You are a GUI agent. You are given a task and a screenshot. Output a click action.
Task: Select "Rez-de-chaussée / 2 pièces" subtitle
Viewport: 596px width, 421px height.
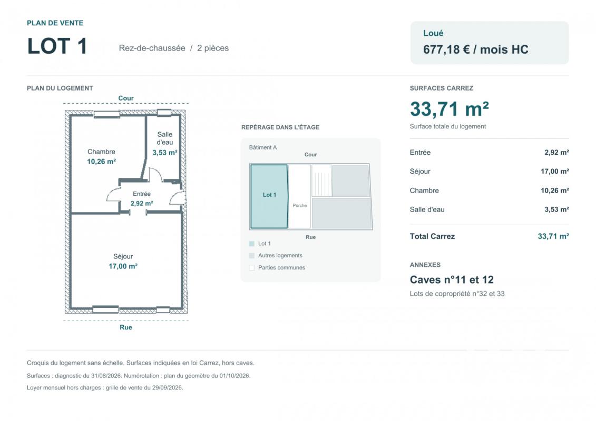coord(174,48)
